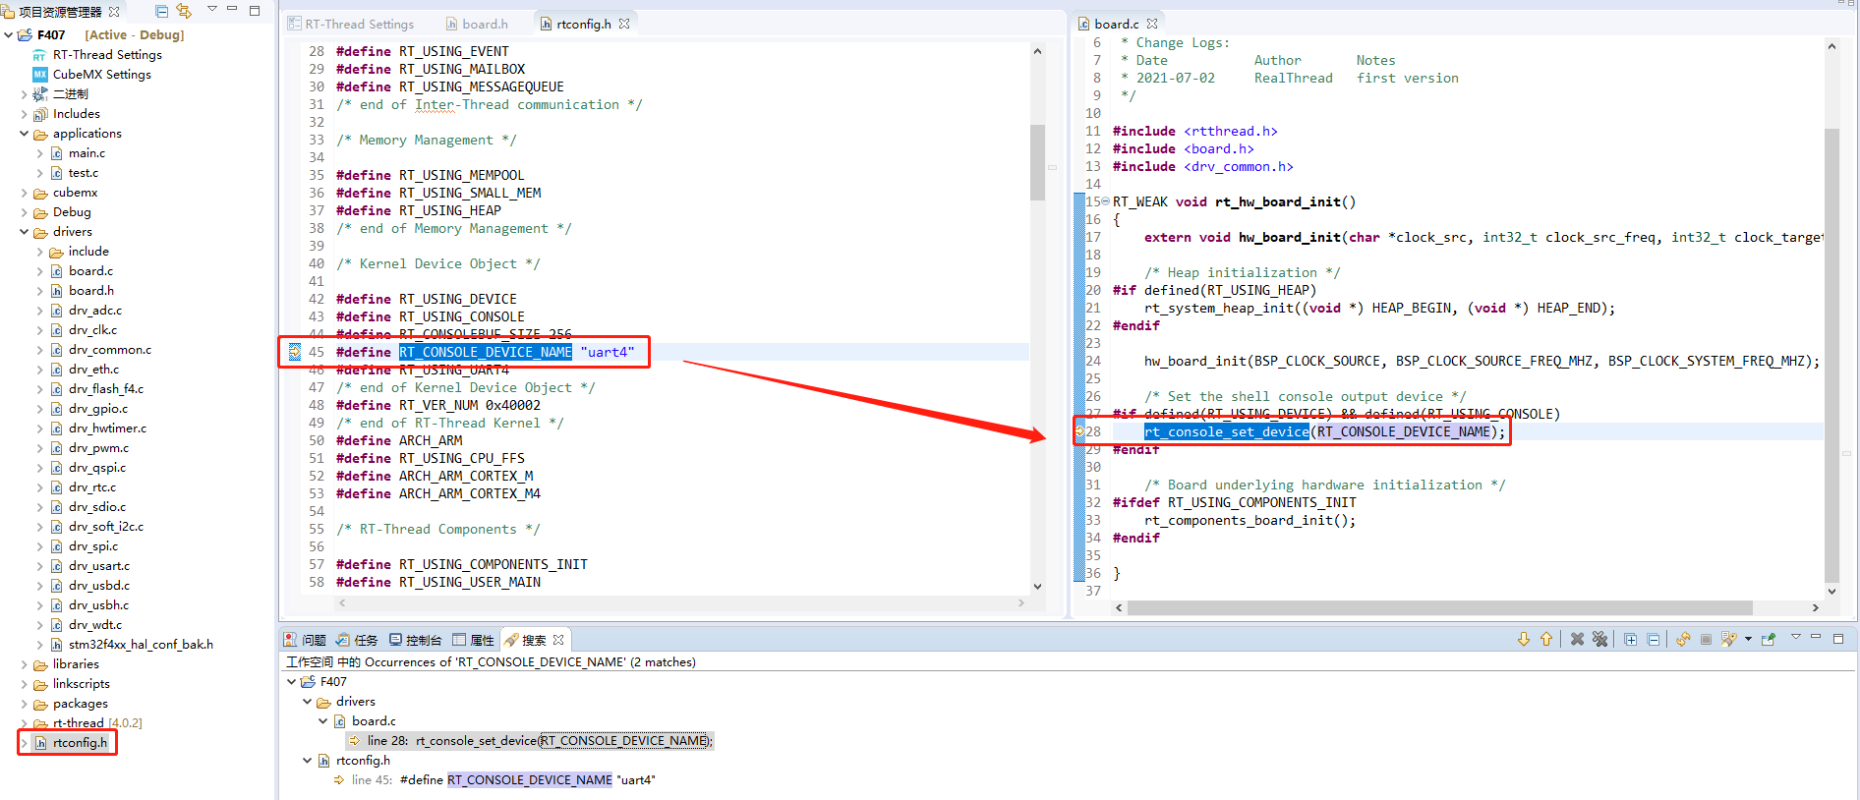Close the project explorer view tab
The width and height of the screenshot is (1860, 800).
(114, 12)
